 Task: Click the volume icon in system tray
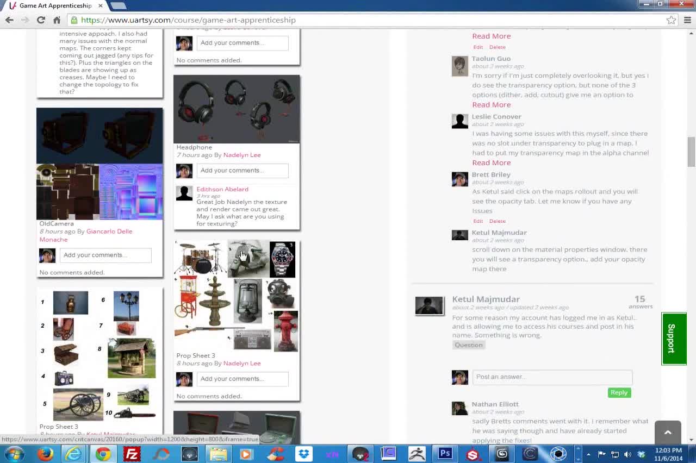tap(627, 454)
